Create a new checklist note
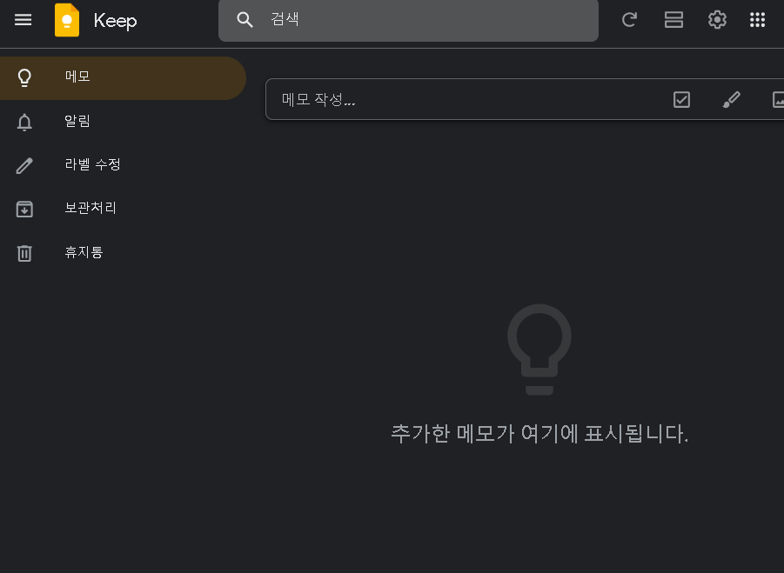The image size is (784, 573). pyautogui.click(x=681, y=99)
